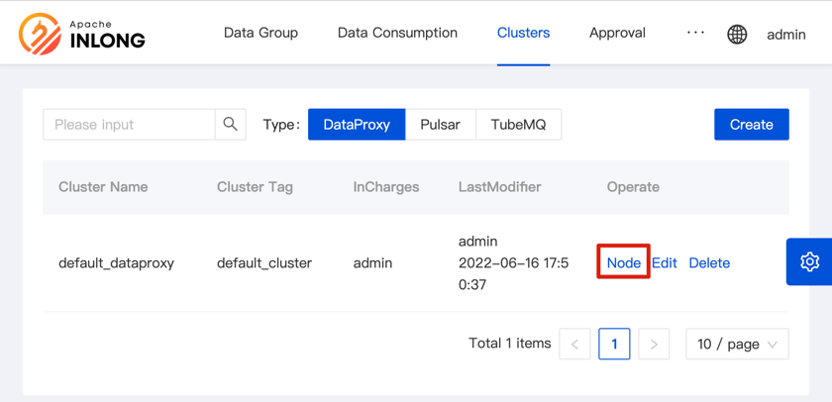
Task: Edit the default_dataproxy cluster
Action: click(664, 262)
